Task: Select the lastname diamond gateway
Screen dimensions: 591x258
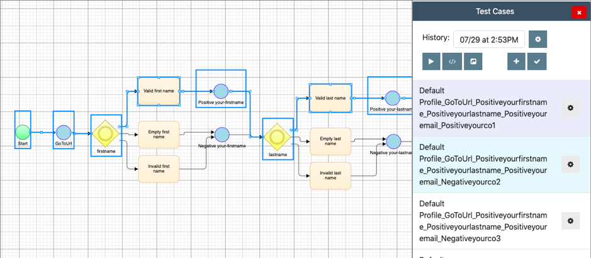Action: (x=278, y=137)
